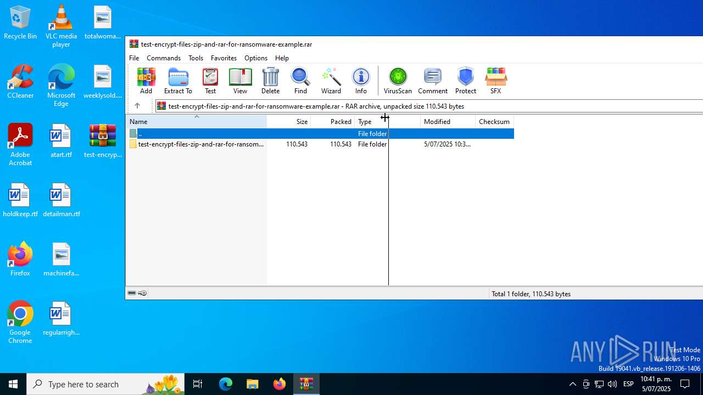Click the disk icon in the status bar
This screenshot has height=395, width=703.
[x=132, y=293]
